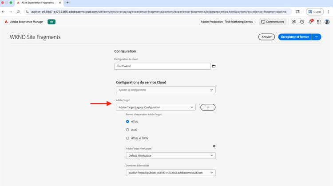This screenshot has width=333, height=186.
Task: Click the Format d'exportation Adobe Target label
Action: pos(143,115)
